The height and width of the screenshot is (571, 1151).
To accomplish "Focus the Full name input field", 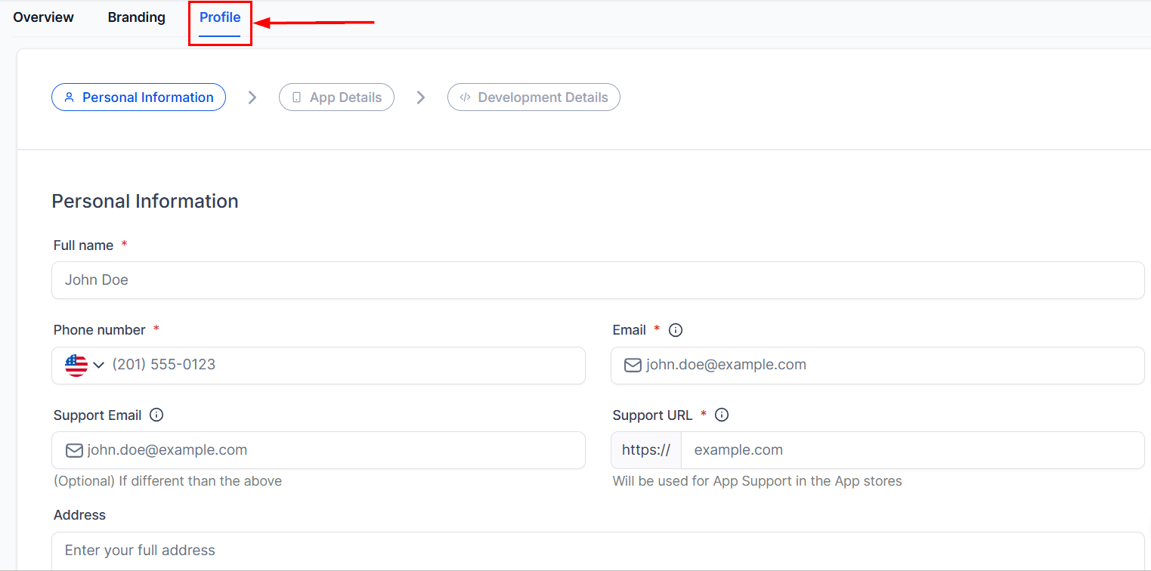I will tap(598, 280).
